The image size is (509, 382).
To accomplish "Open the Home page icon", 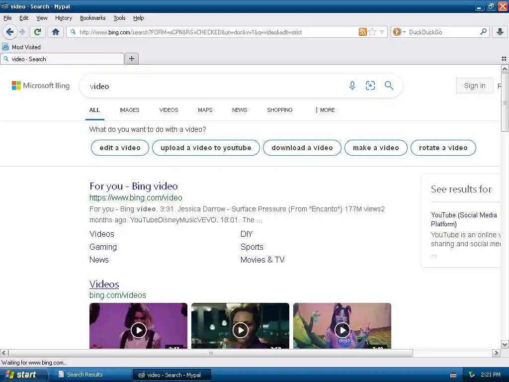I will (x=56, y=32).
